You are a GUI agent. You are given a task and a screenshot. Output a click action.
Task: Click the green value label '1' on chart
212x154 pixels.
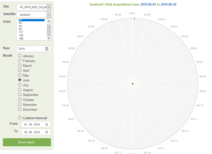click(x=134, y=19)
